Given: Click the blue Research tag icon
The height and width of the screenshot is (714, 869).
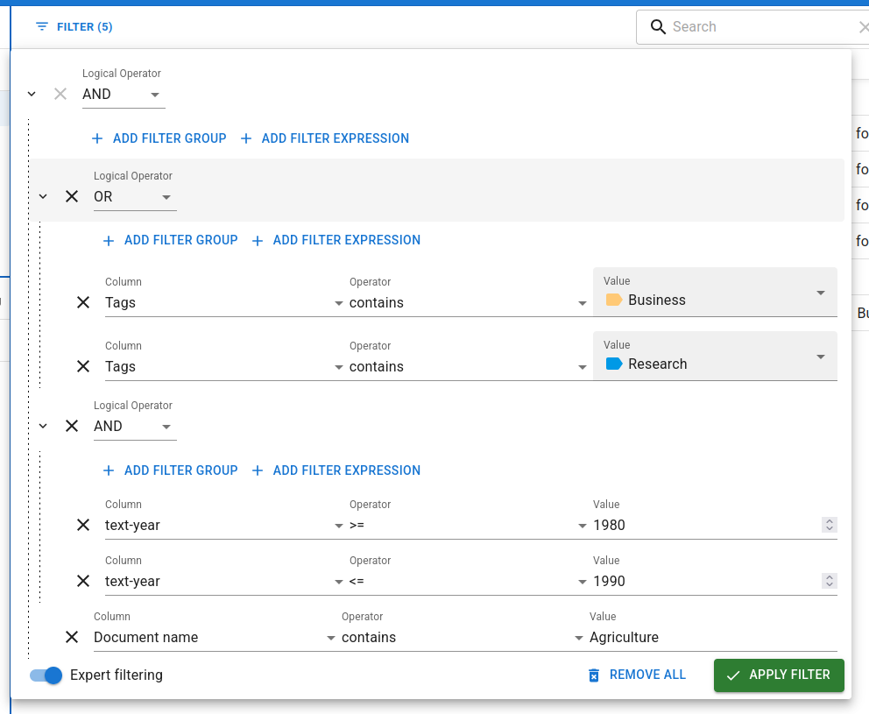Looking at the screenshot, I should [x=614, y=364].
